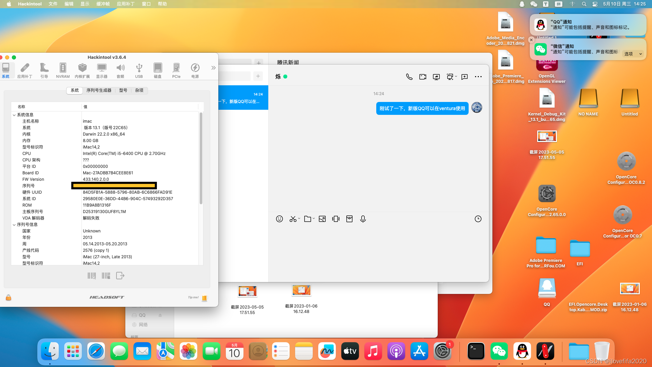Image resolution: width=652 pixels, height=367 pixels.
Task: Open the NVRAM section in Hackintool
Action: pyautogui.click(x=63, y=70)
